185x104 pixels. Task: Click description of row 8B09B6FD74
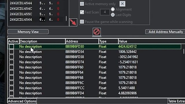tap(30, 62)
